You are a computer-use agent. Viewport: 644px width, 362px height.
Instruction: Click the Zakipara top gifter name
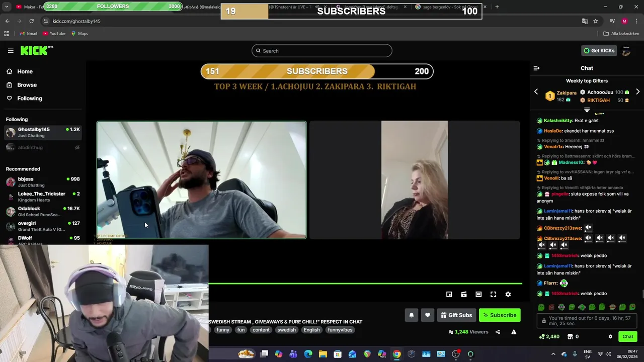pyautogui.click(x=567, y=93)
